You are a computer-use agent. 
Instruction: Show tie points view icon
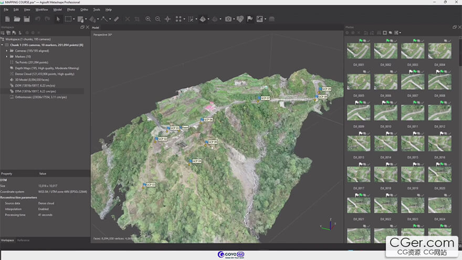[178, 19]
